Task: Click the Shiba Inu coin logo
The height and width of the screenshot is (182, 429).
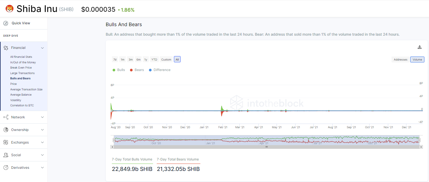Action: [10, 9]
